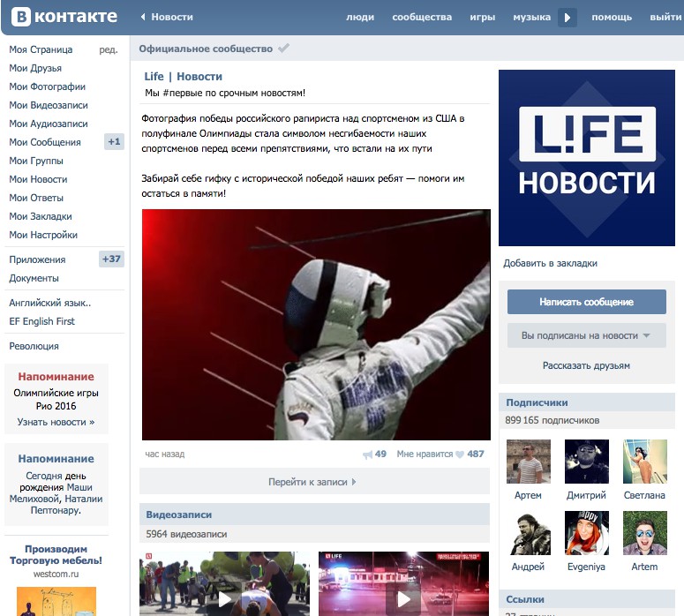Open игры in the top menu
The height and width of the screenshot is (616, 684).
pos(483,17)
